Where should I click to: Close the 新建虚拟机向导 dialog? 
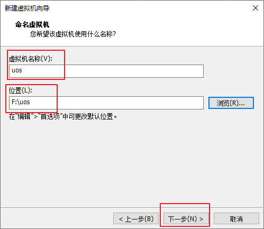pos(256,8)
